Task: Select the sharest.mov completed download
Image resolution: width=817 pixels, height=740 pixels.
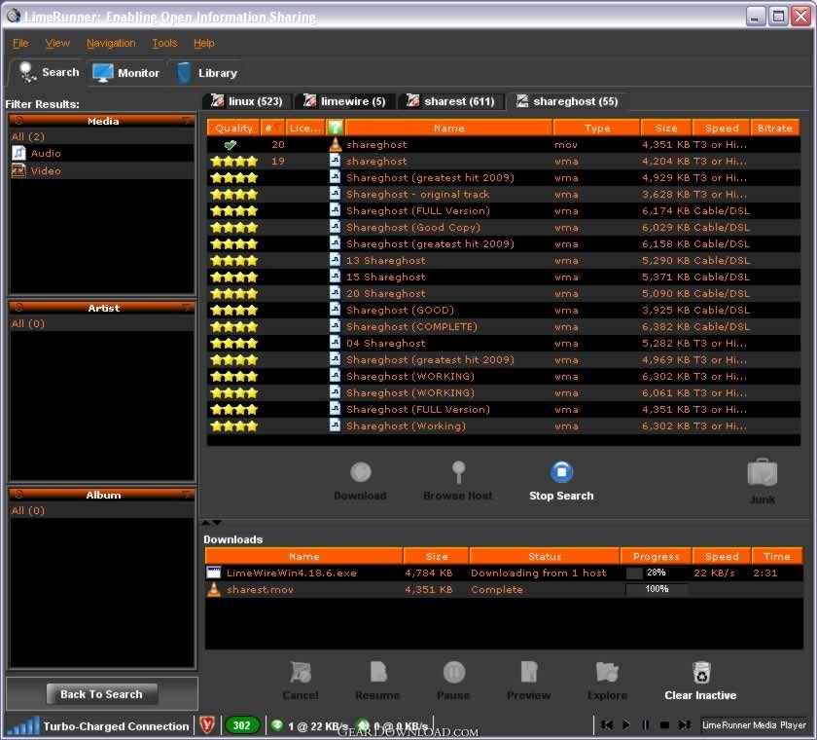Action: (504, 589)
